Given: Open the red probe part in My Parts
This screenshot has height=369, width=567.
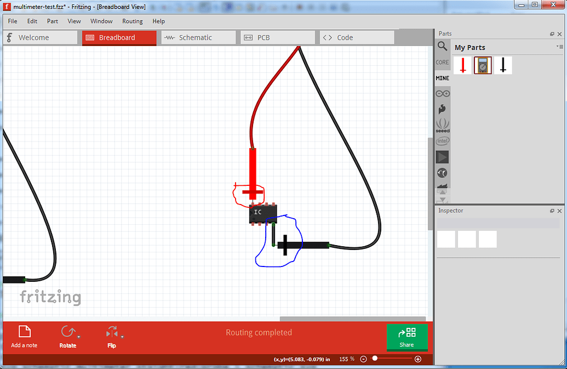Looking at the screenshot, I should pyautogui.click(x=463, y=65).
